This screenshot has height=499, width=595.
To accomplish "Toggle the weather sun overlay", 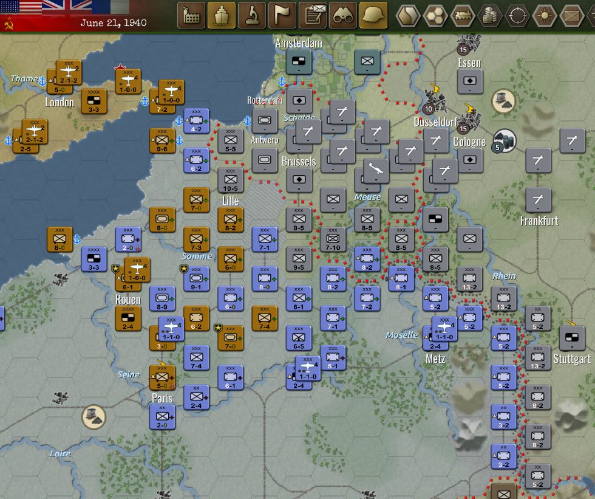I will click(545, 16).
